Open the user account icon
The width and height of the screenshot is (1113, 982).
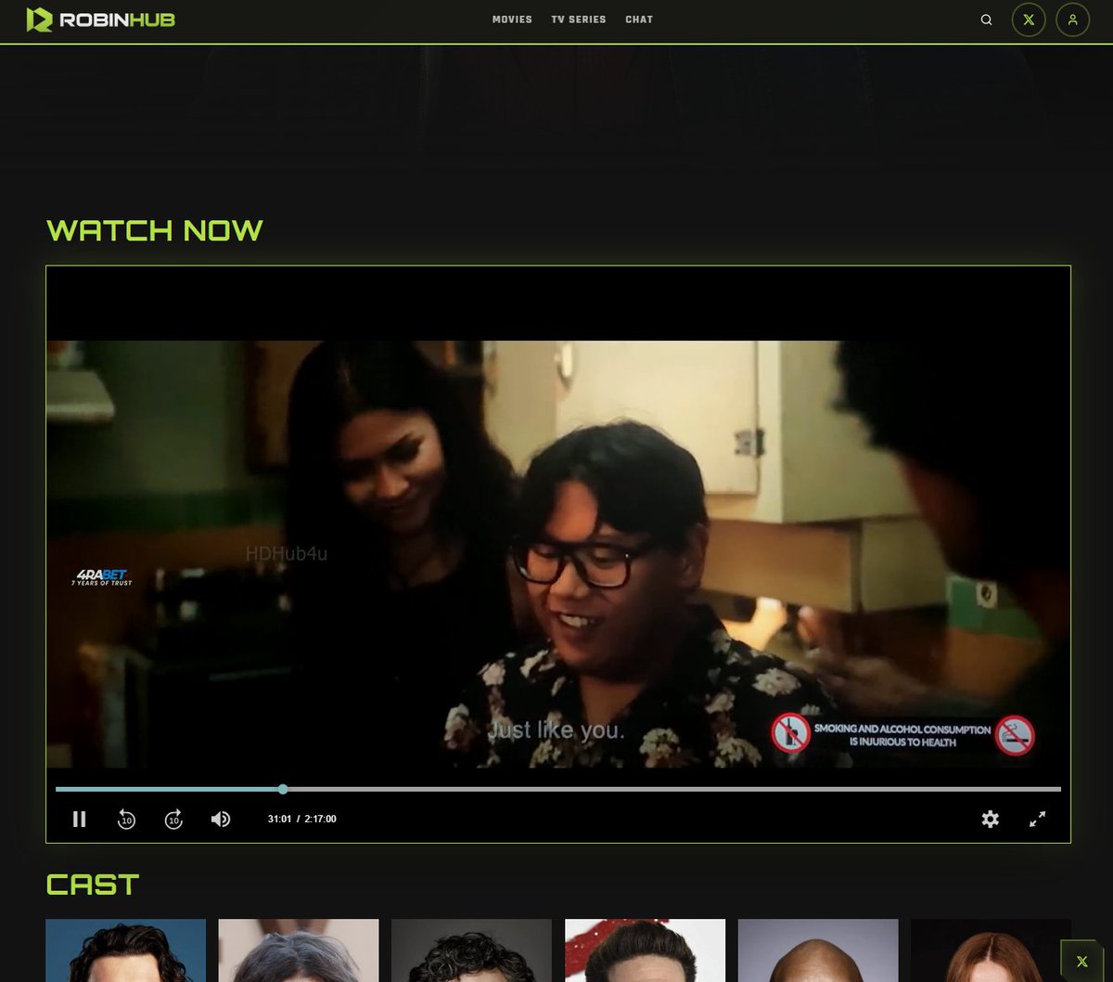click(1072, 19)
